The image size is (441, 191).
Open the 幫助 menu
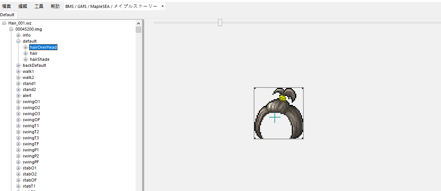pyautogui.click(x=55, y=6)
